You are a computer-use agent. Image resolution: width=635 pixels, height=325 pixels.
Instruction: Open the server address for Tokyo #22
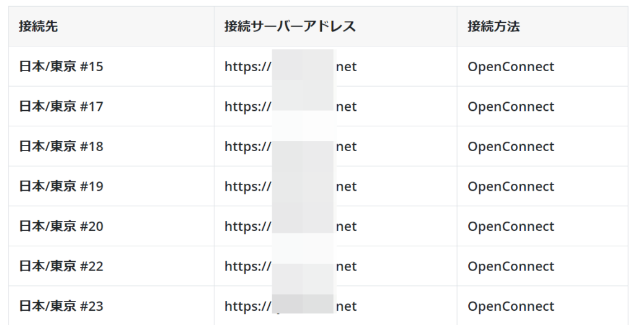point(291,266)
